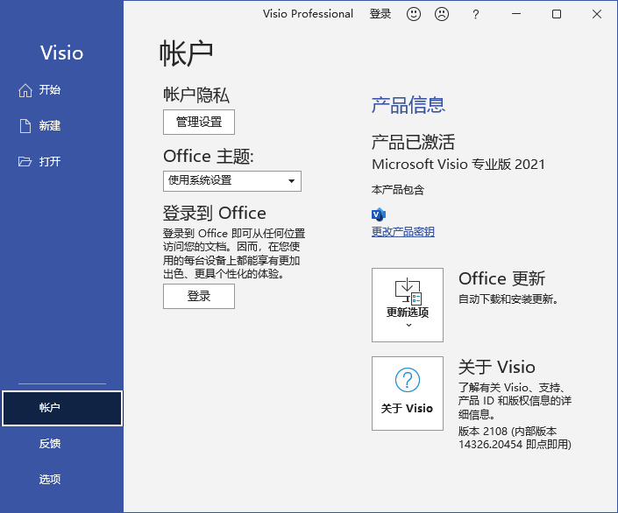Expand the 更新选项 dropdown button
618x513 pixels.
point(408,305)
